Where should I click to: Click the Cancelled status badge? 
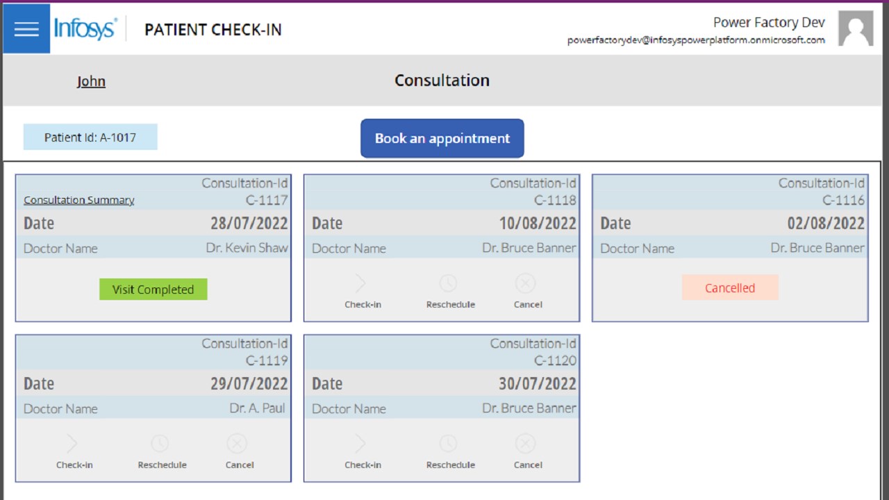(x=730, y=287)
